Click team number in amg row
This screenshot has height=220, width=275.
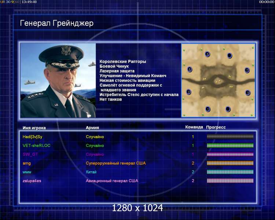click(x=193, y=163)
